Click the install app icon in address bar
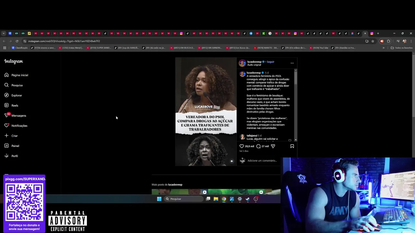The width and height of the screenshot is (415, 233). click(367, 41)
